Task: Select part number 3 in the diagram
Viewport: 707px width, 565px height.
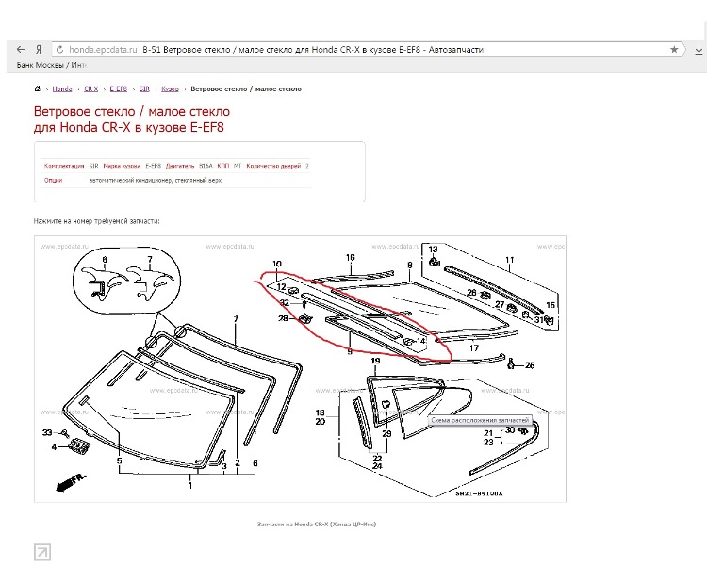Action: [224, 466]
